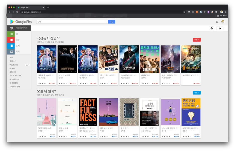Open the 기프트 카드 구매 link
Screen dimensions: 235x151
click(x=15, y=76)
